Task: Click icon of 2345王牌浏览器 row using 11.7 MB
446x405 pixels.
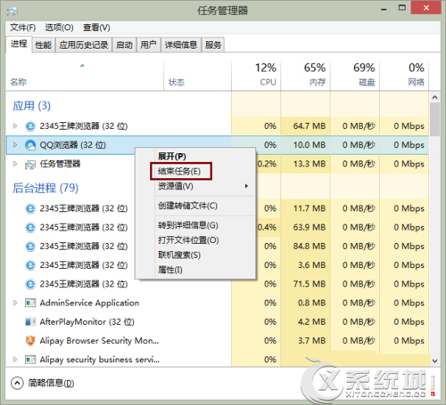Action: 30,208
